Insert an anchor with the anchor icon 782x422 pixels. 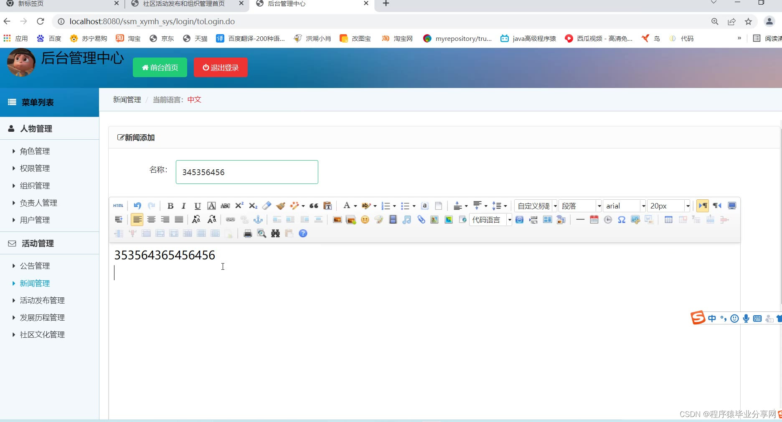tap(258, 219)
